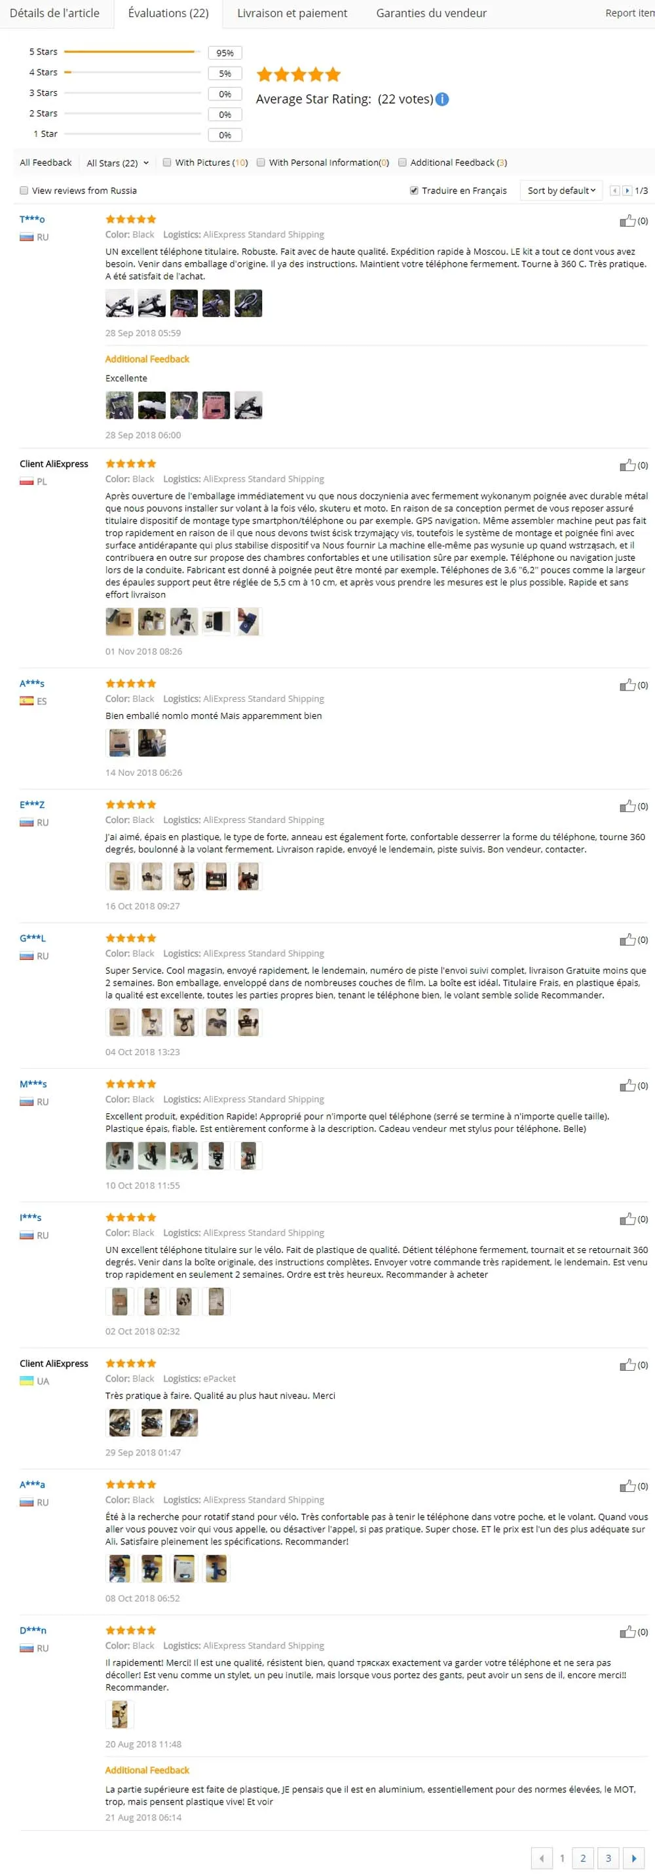Click next-page arrow near 1/3 counter
The width and height of the screenshot is (655, 1874).
[x=627, y=191]
